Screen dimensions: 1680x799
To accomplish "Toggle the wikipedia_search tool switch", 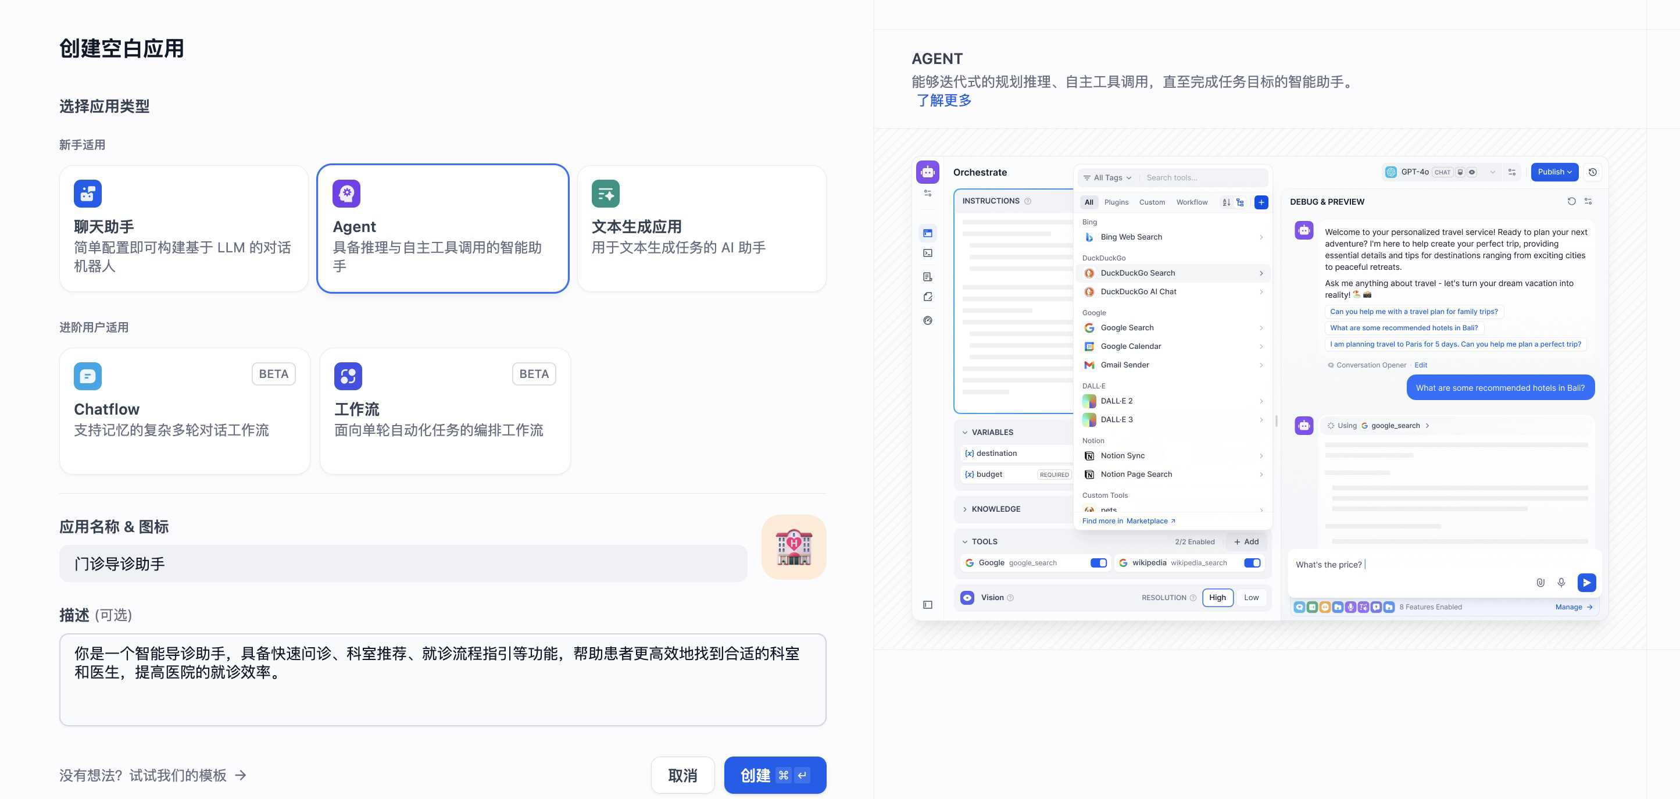I will click(1252, 563).
